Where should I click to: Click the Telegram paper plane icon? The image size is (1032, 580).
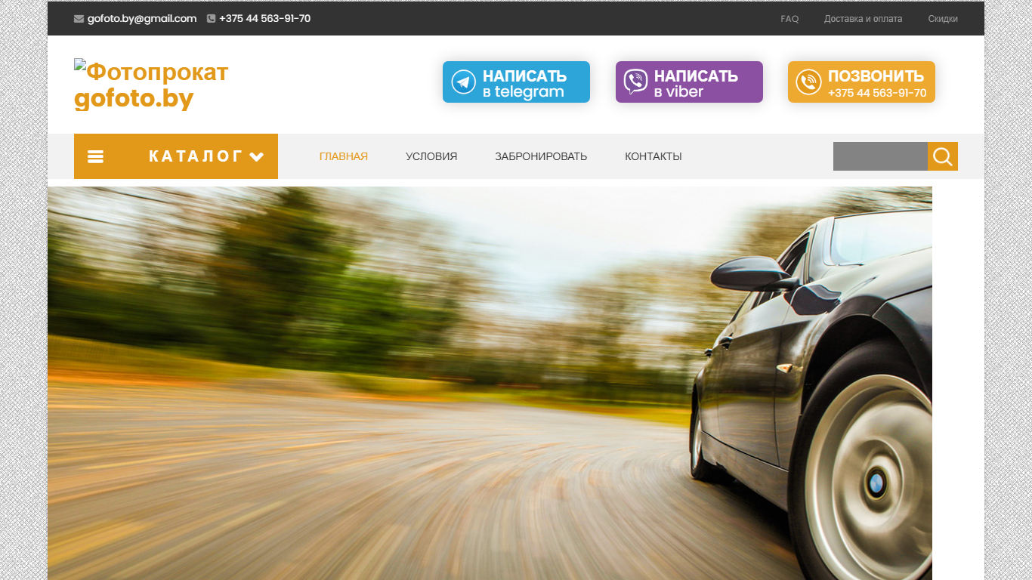click(463, 82)
